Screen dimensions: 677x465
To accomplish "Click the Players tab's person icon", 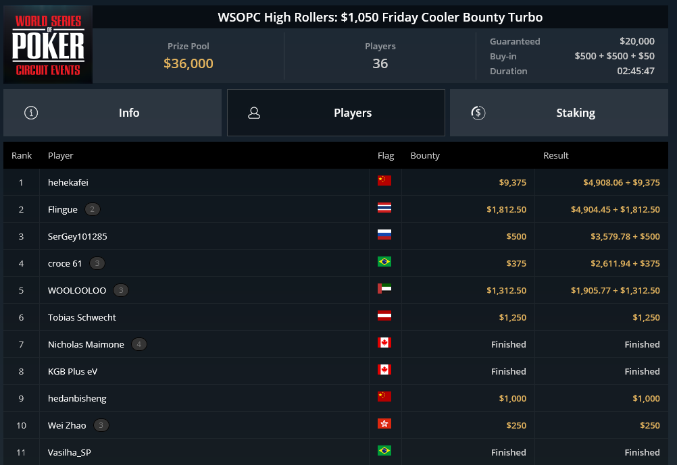I will click(254, 113).
